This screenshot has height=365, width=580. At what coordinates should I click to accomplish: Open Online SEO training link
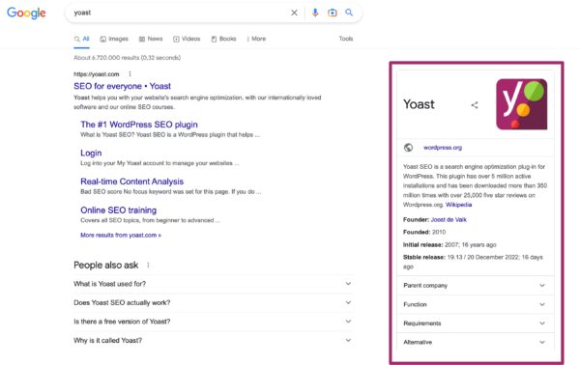click(118, 211)
